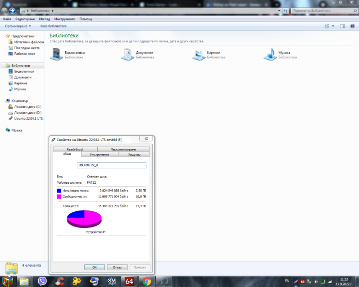Open the Картини library icon

click(199, 55)
